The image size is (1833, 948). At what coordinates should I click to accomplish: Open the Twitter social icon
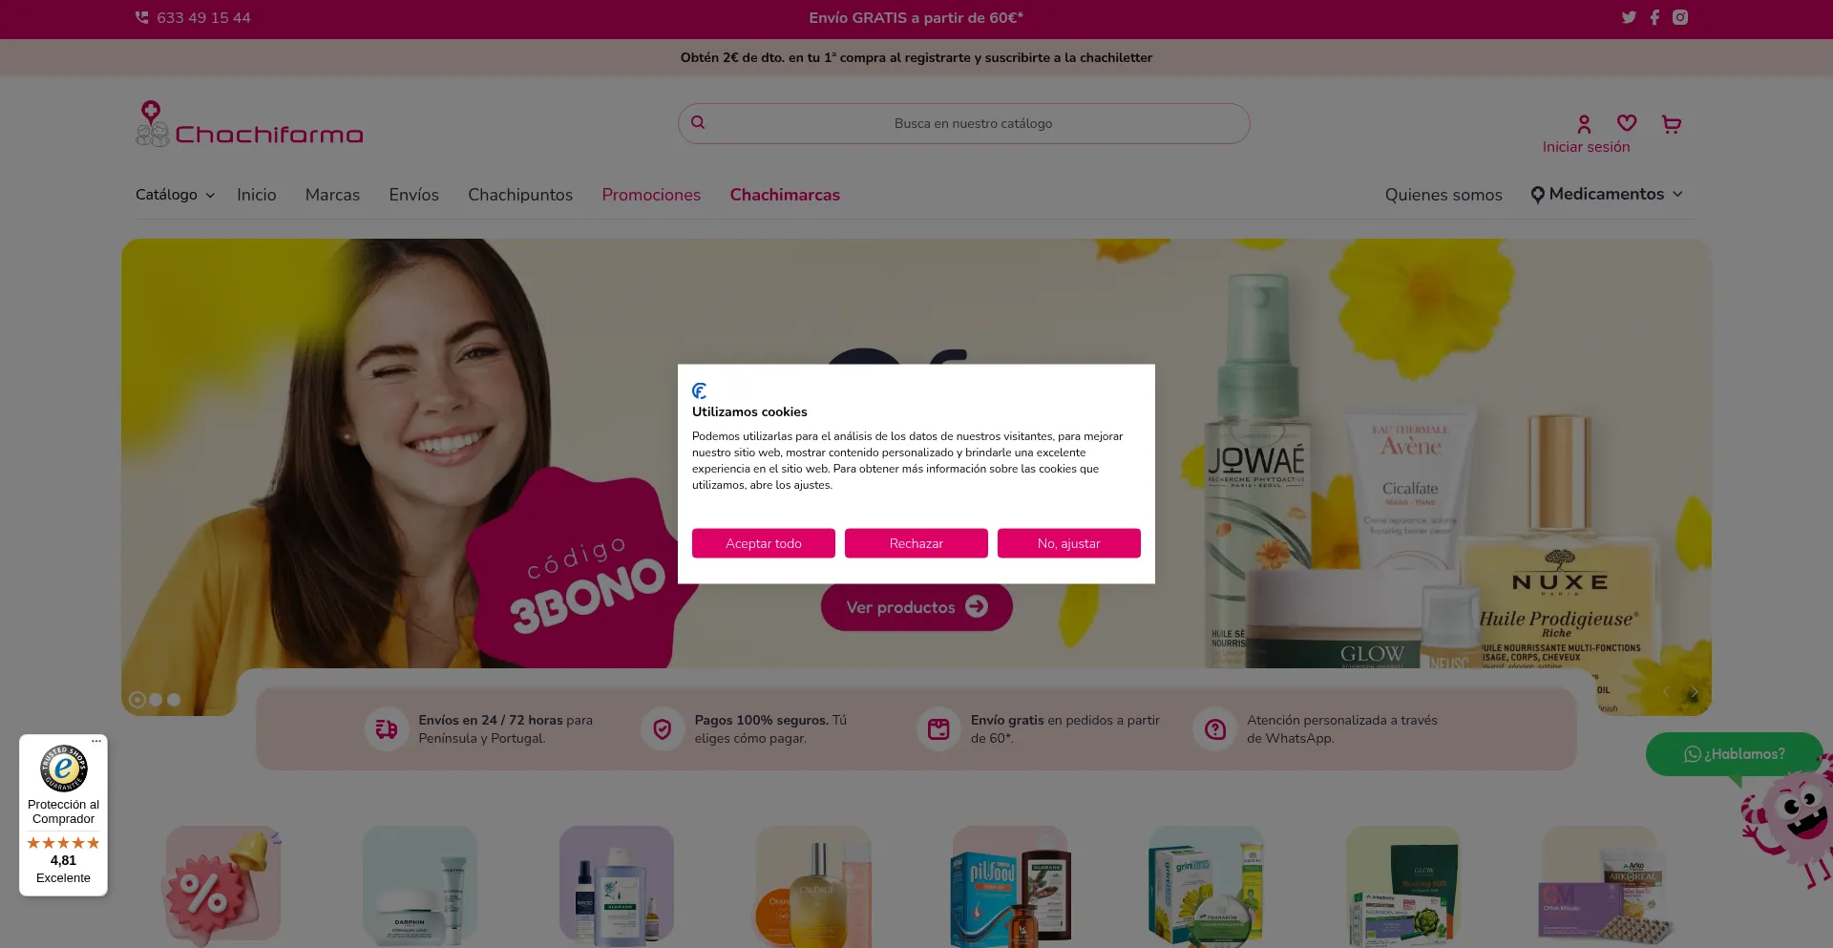(1629, 17)
